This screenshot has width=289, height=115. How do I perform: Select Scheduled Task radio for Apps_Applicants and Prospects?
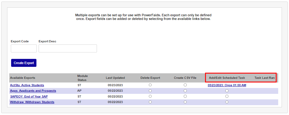pos(227,91)
